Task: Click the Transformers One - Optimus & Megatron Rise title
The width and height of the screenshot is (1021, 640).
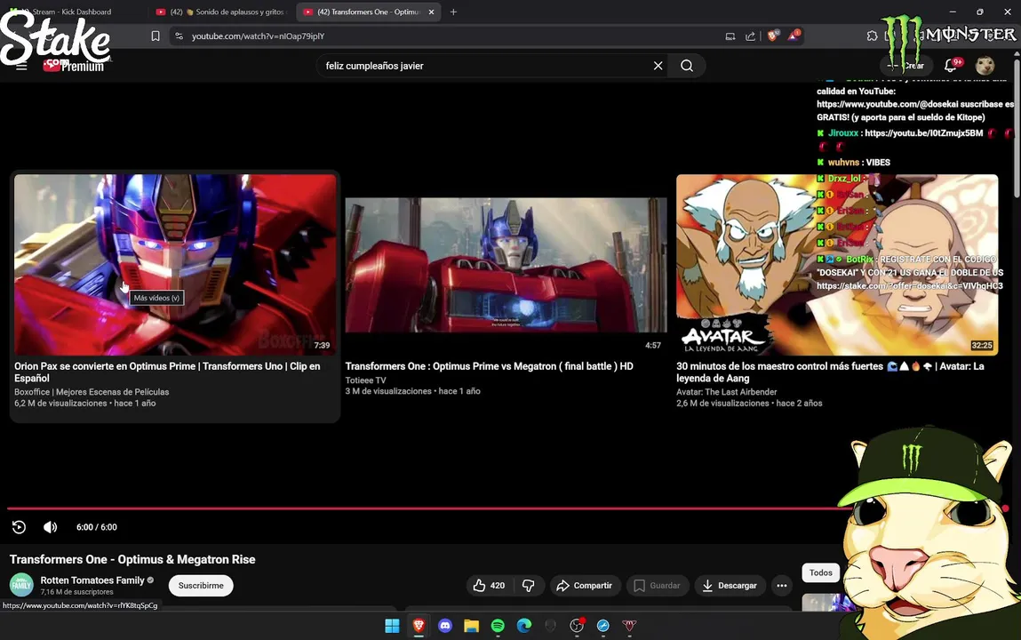Action: point(132,559)
